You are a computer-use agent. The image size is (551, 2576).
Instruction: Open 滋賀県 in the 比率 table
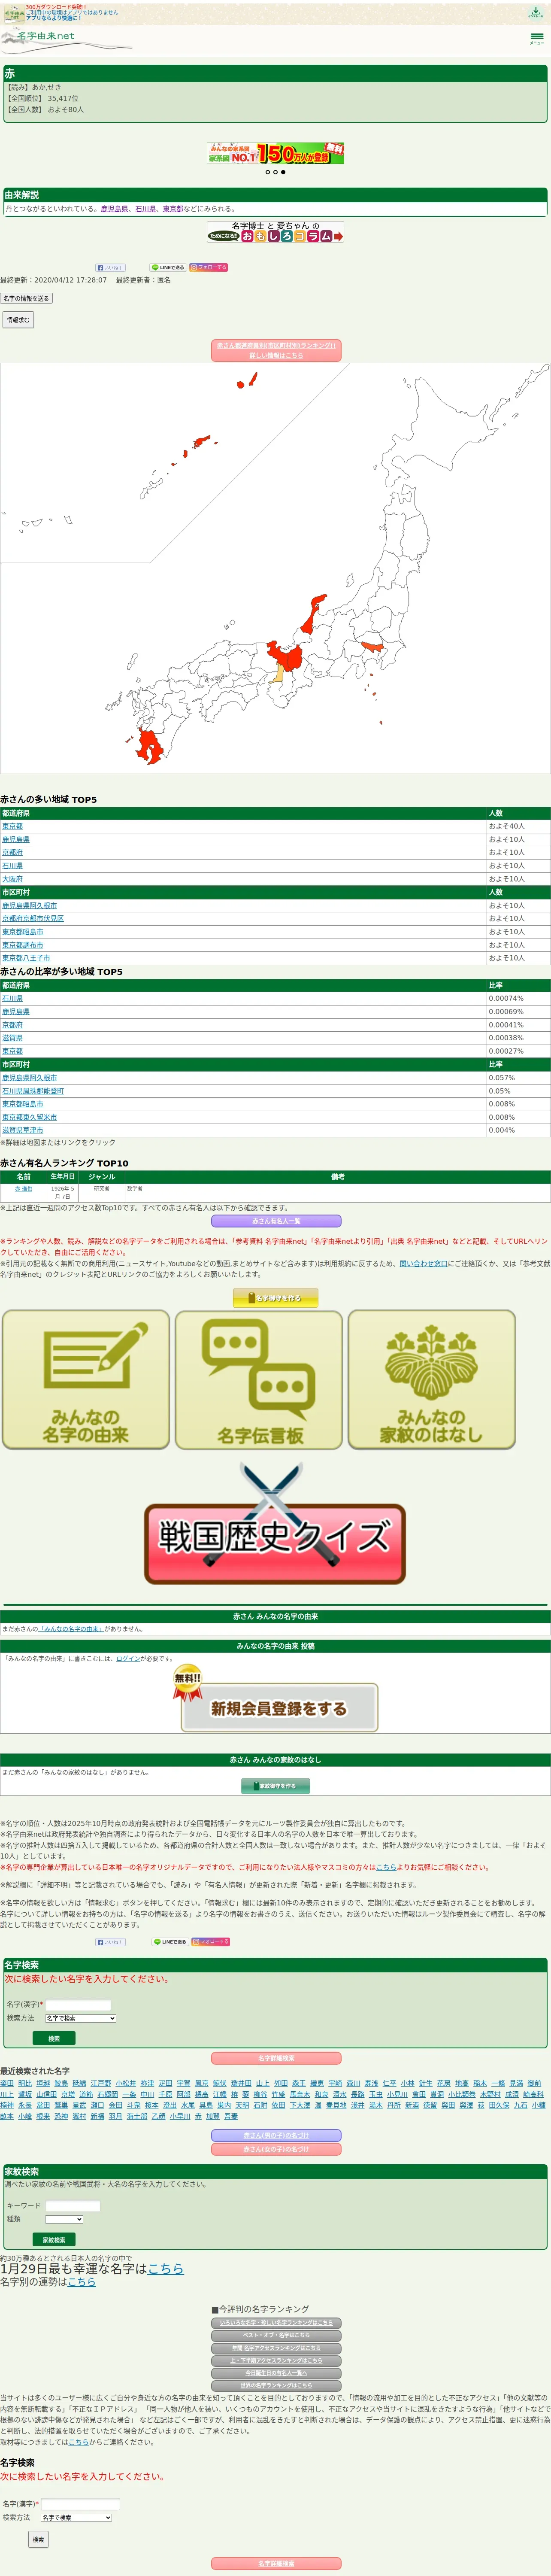12,1038
